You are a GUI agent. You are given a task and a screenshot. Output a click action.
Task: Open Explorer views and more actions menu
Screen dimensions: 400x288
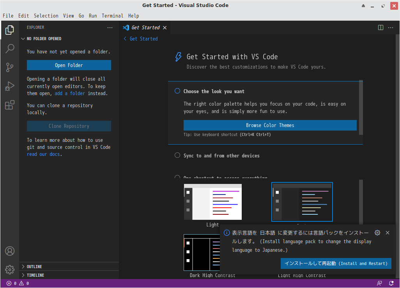110,28
